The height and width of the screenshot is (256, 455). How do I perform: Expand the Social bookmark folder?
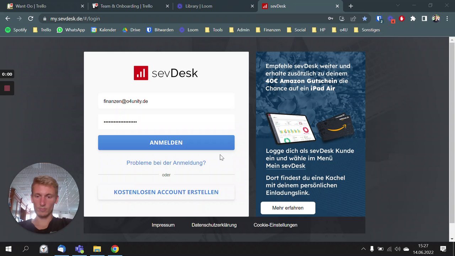[x=296, y=30]
